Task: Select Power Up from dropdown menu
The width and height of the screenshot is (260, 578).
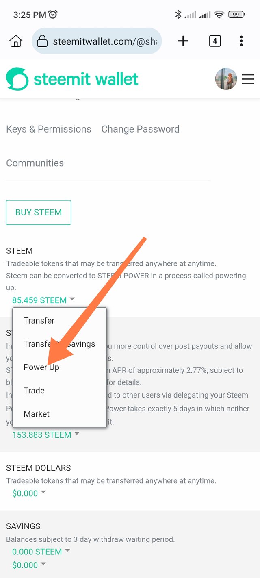Action: click(41, 367)
